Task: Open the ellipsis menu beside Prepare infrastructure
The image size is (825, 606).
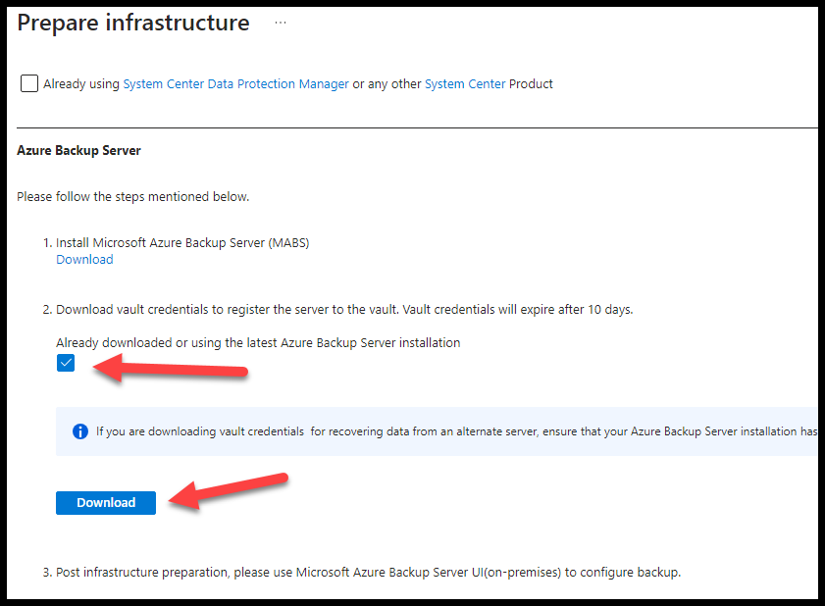Action: click(281, 23)
